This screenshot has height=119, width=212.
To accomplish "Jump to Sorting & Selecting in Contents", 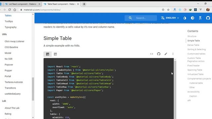I will coord(196,49).
